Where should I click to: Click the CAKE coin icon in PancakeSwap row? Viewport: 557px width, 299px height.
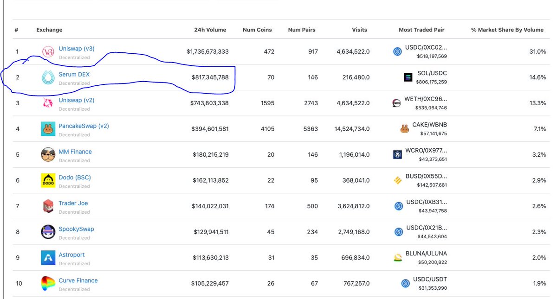click(404, 129)
